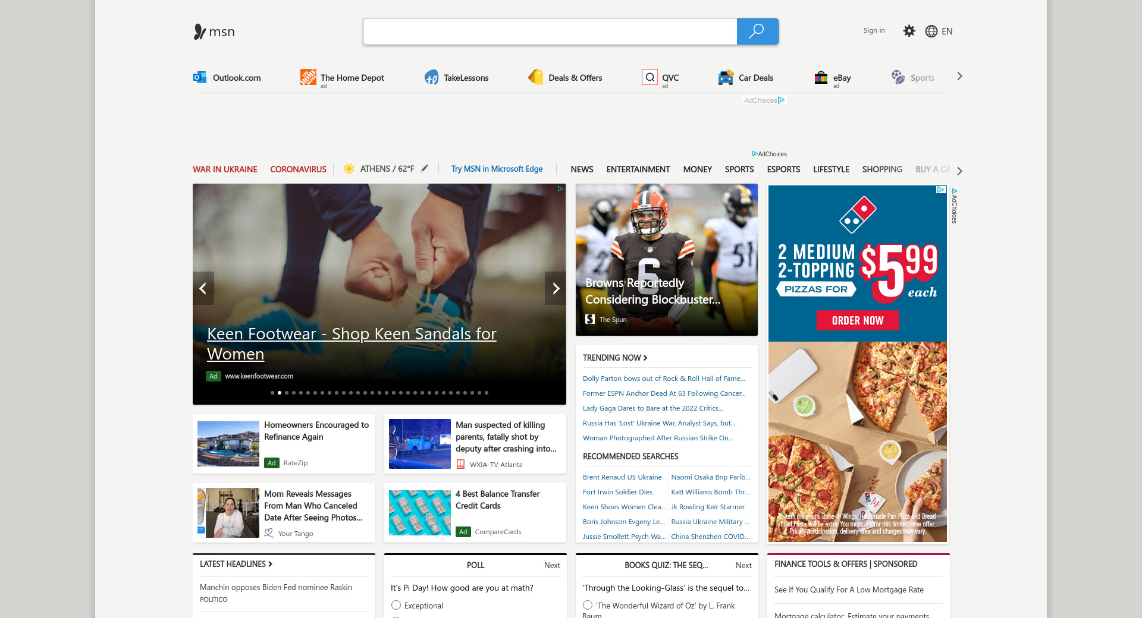Select the Exceptional poll option
Viewport: 1142px width, 618px height.
(x=396, y=605)
